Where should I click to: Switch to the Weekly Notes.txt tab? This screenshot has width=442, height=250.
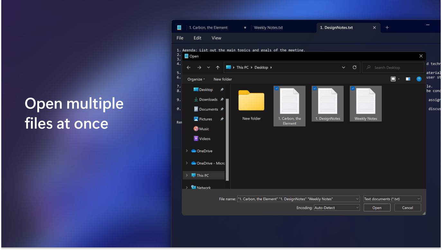point(268,27)
